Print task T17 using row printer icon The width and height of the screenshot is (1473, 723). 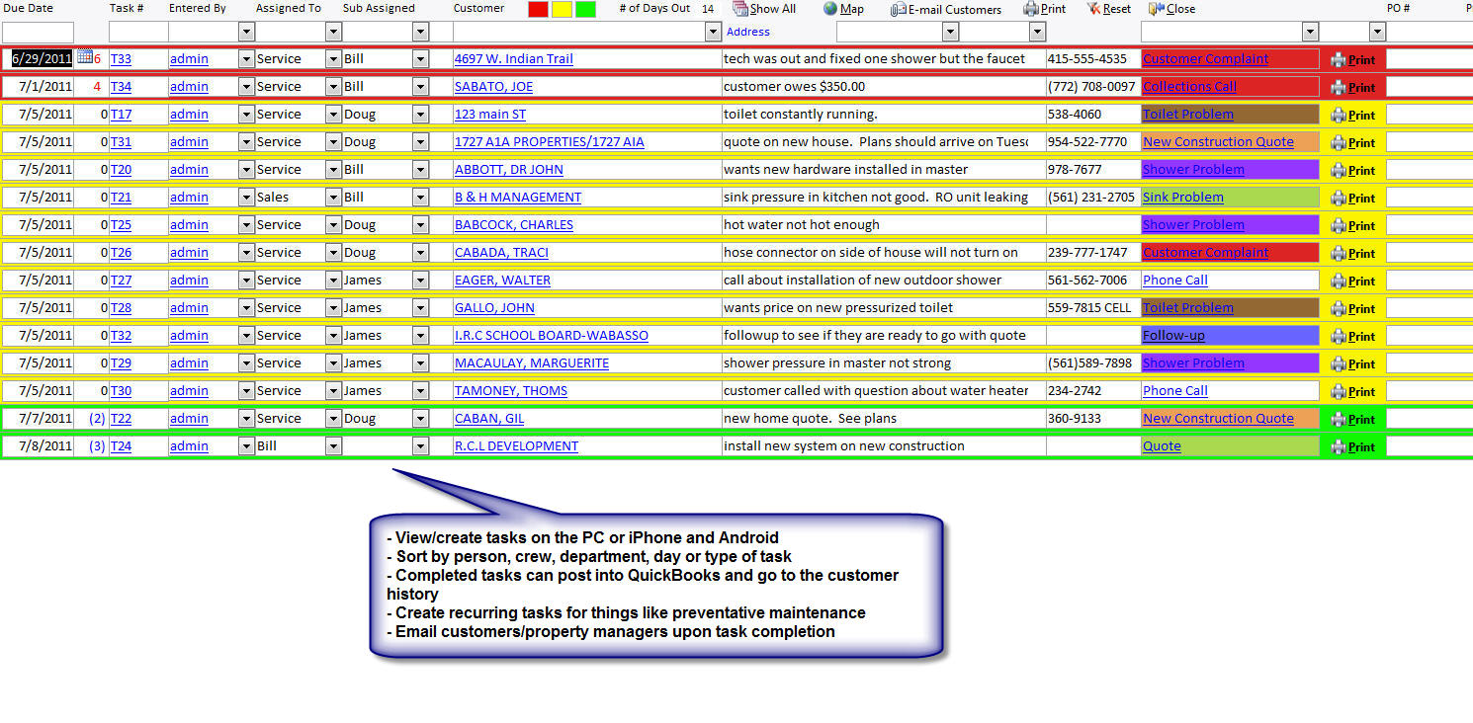[1339, 115]
